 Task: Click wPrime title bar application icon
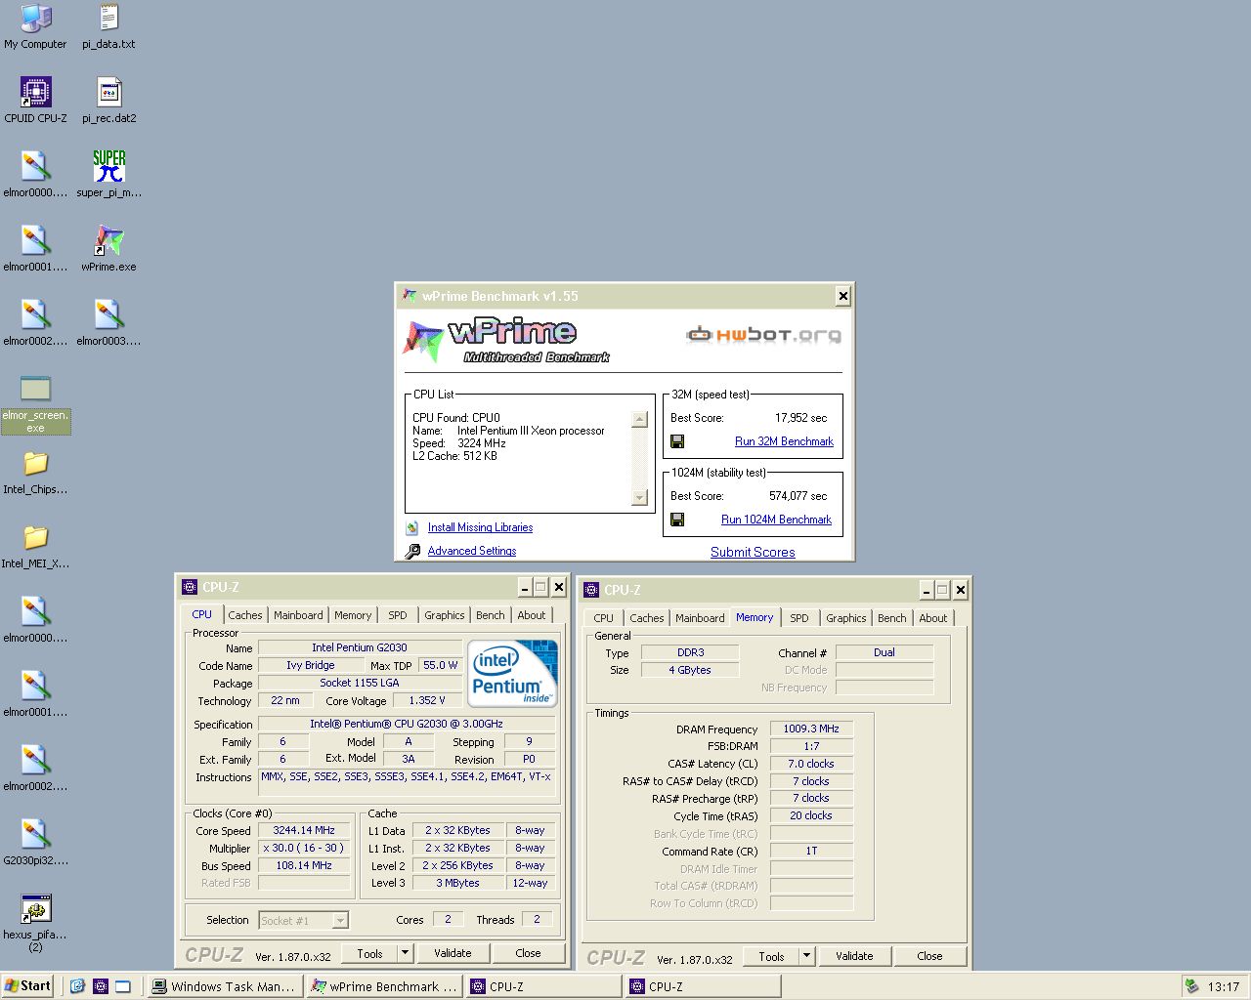(x=410, y=296)
